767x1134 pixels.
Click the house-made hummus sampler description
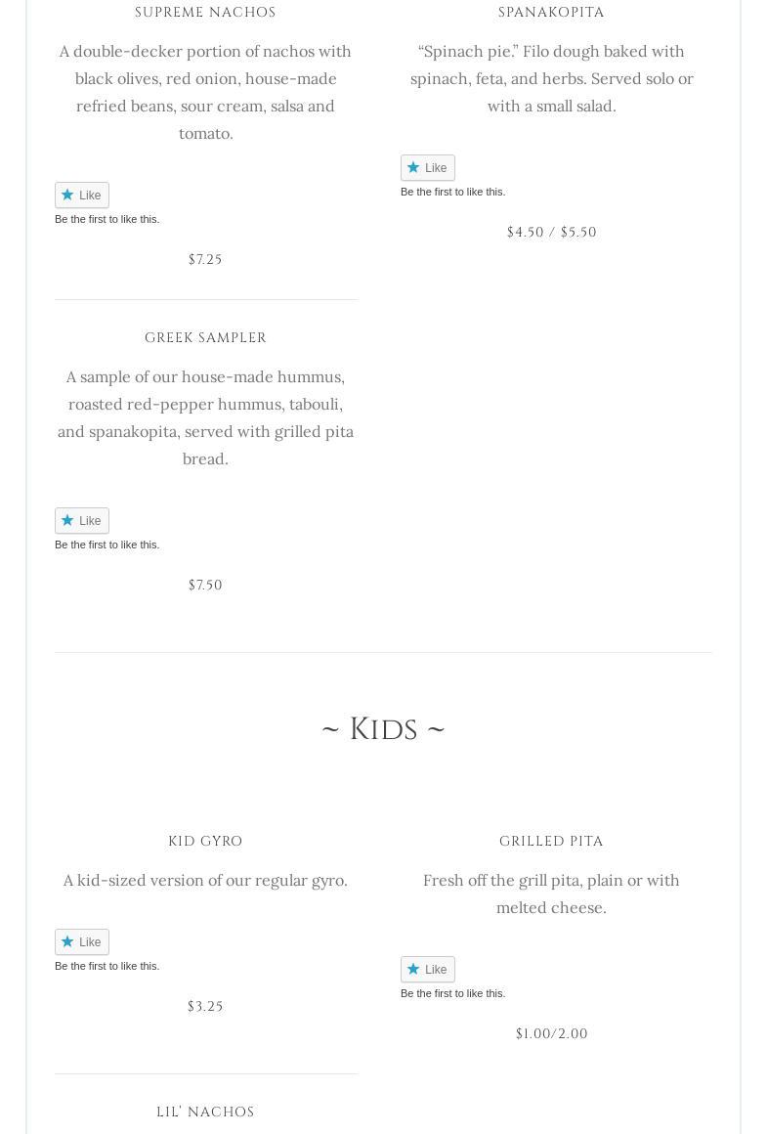click(x=205, y=417)
